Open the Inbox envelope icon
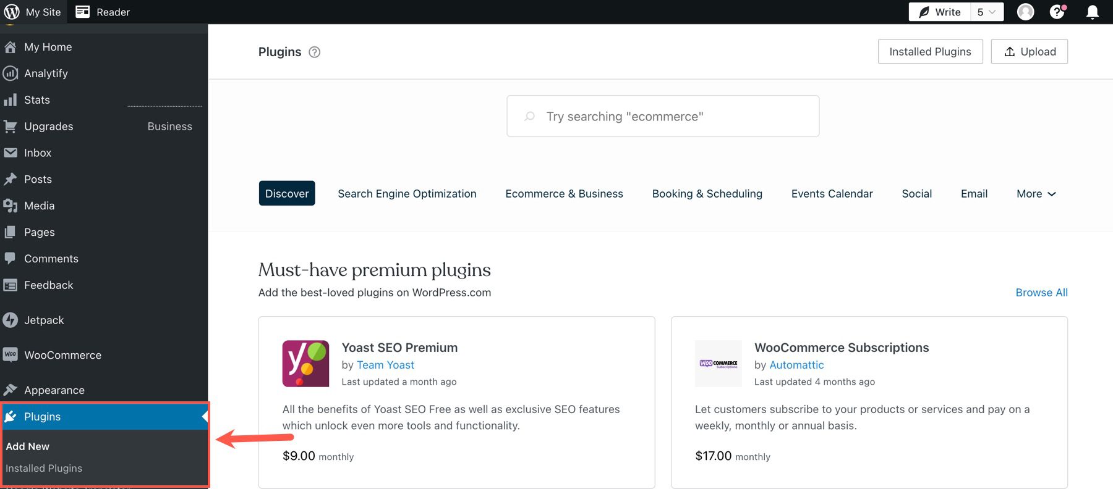This screenshot has width=1113, height=489. tap(10, 153)
